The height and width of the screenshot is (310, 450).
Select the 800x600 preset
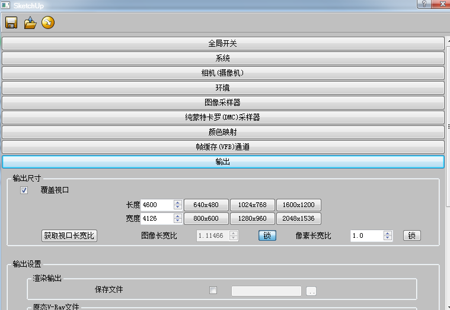[206, 218]
